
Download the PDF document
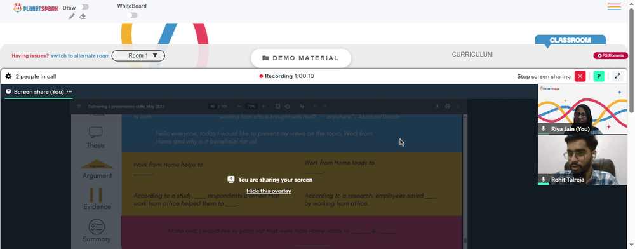pyautogui.click(x=437, y=107)
